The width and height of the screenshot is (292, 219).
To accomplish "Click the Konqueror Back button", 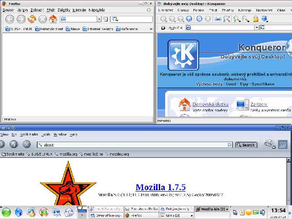I will tap(164, 19).
